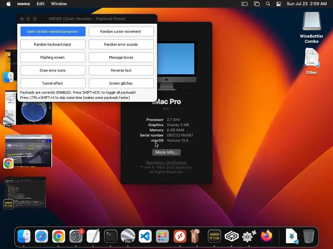The height and width of the screenshot is (249, 333).
Task: Open the Trash in the dock
Action: click(309, 236)
